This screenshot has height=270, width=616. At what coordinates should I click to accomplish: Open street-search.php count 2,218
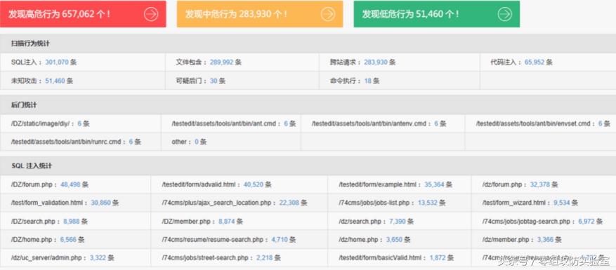coord(264,258)
